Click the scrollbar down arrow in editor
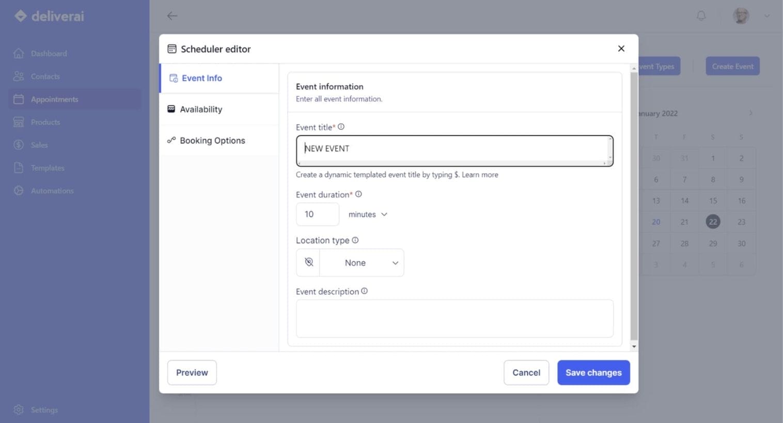Screen dimensions: 783x423 [x=634, y=347]
